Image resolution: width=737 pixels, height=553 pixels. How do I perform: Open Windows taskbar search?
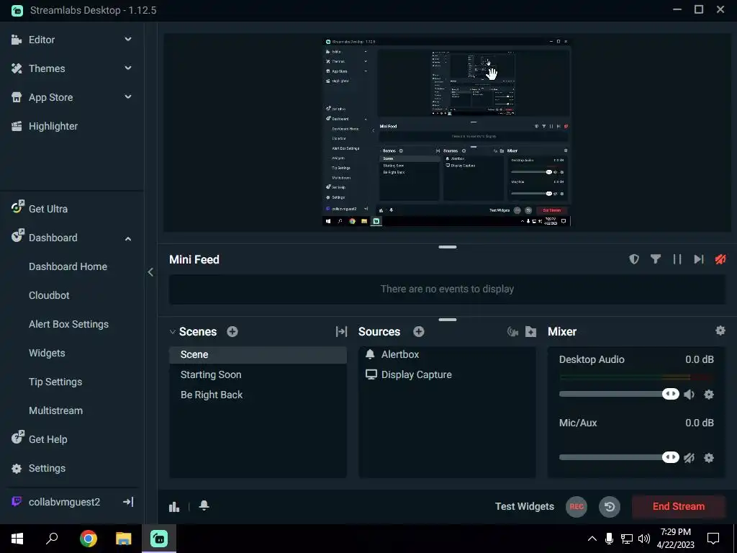click(52, 539)
